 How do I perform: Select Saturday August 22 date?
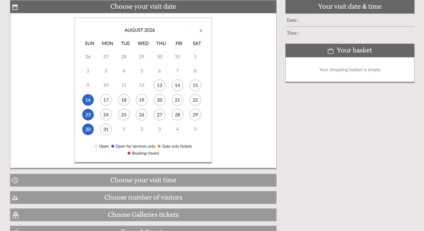(x=195, y=100)
